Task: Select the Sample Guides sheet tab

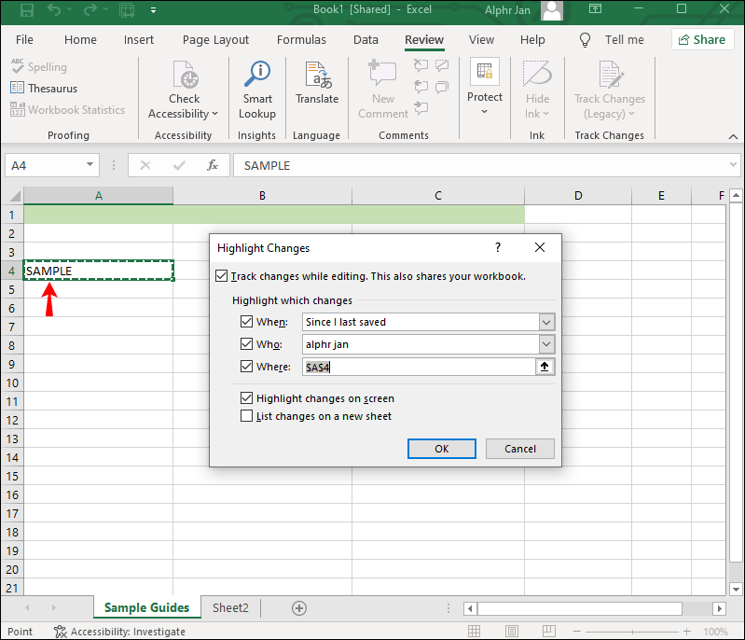Action: [x=146, y=607]
